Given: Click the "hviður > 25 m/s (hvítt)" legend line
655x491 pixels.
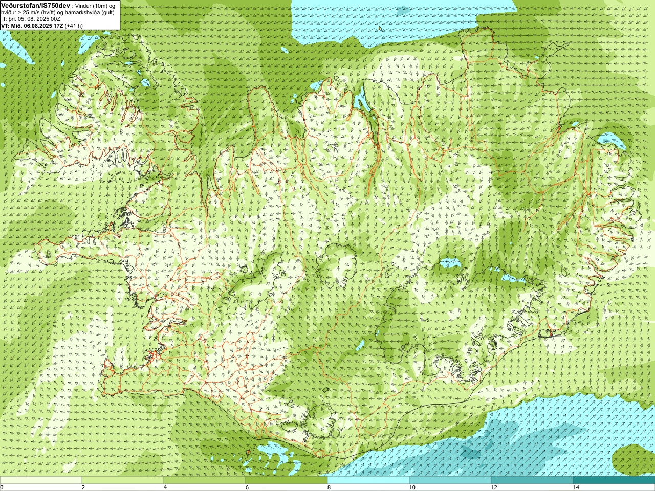Looking at the screenshot, I should point(58,12).
